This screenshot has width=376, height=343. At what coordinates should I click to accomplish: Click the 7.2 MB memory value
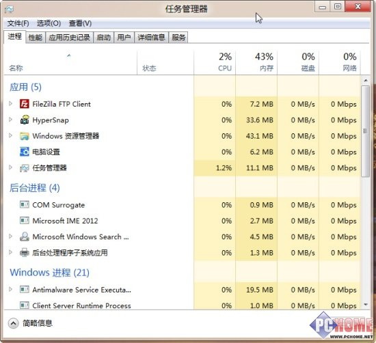click(261, 104)
